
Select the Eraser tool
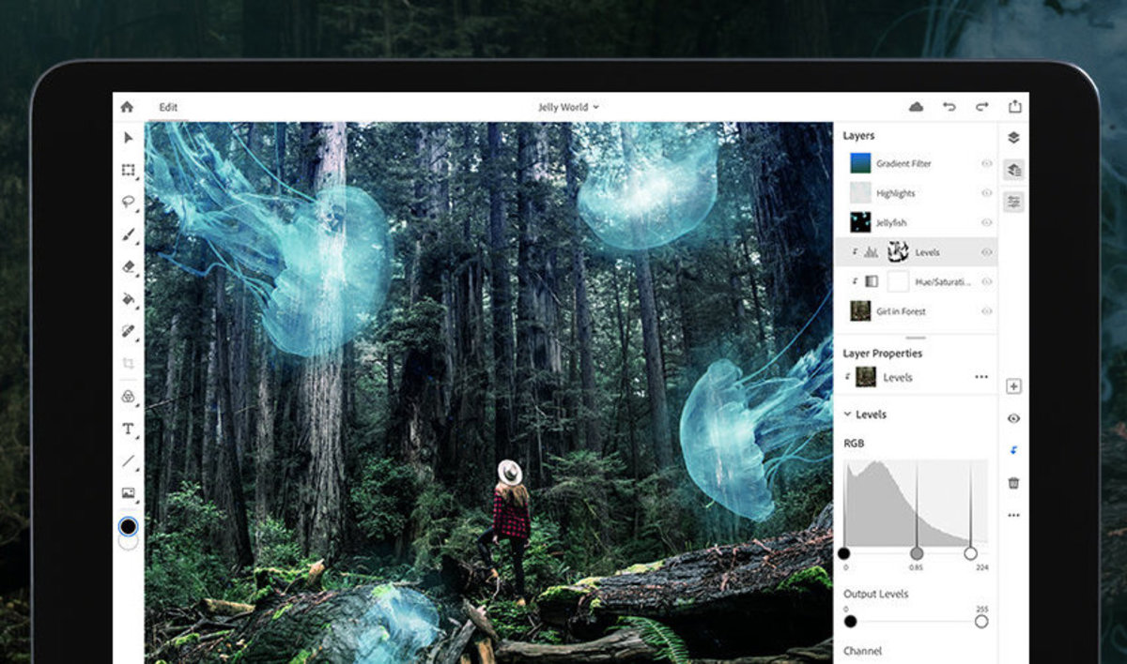(129, 266)
